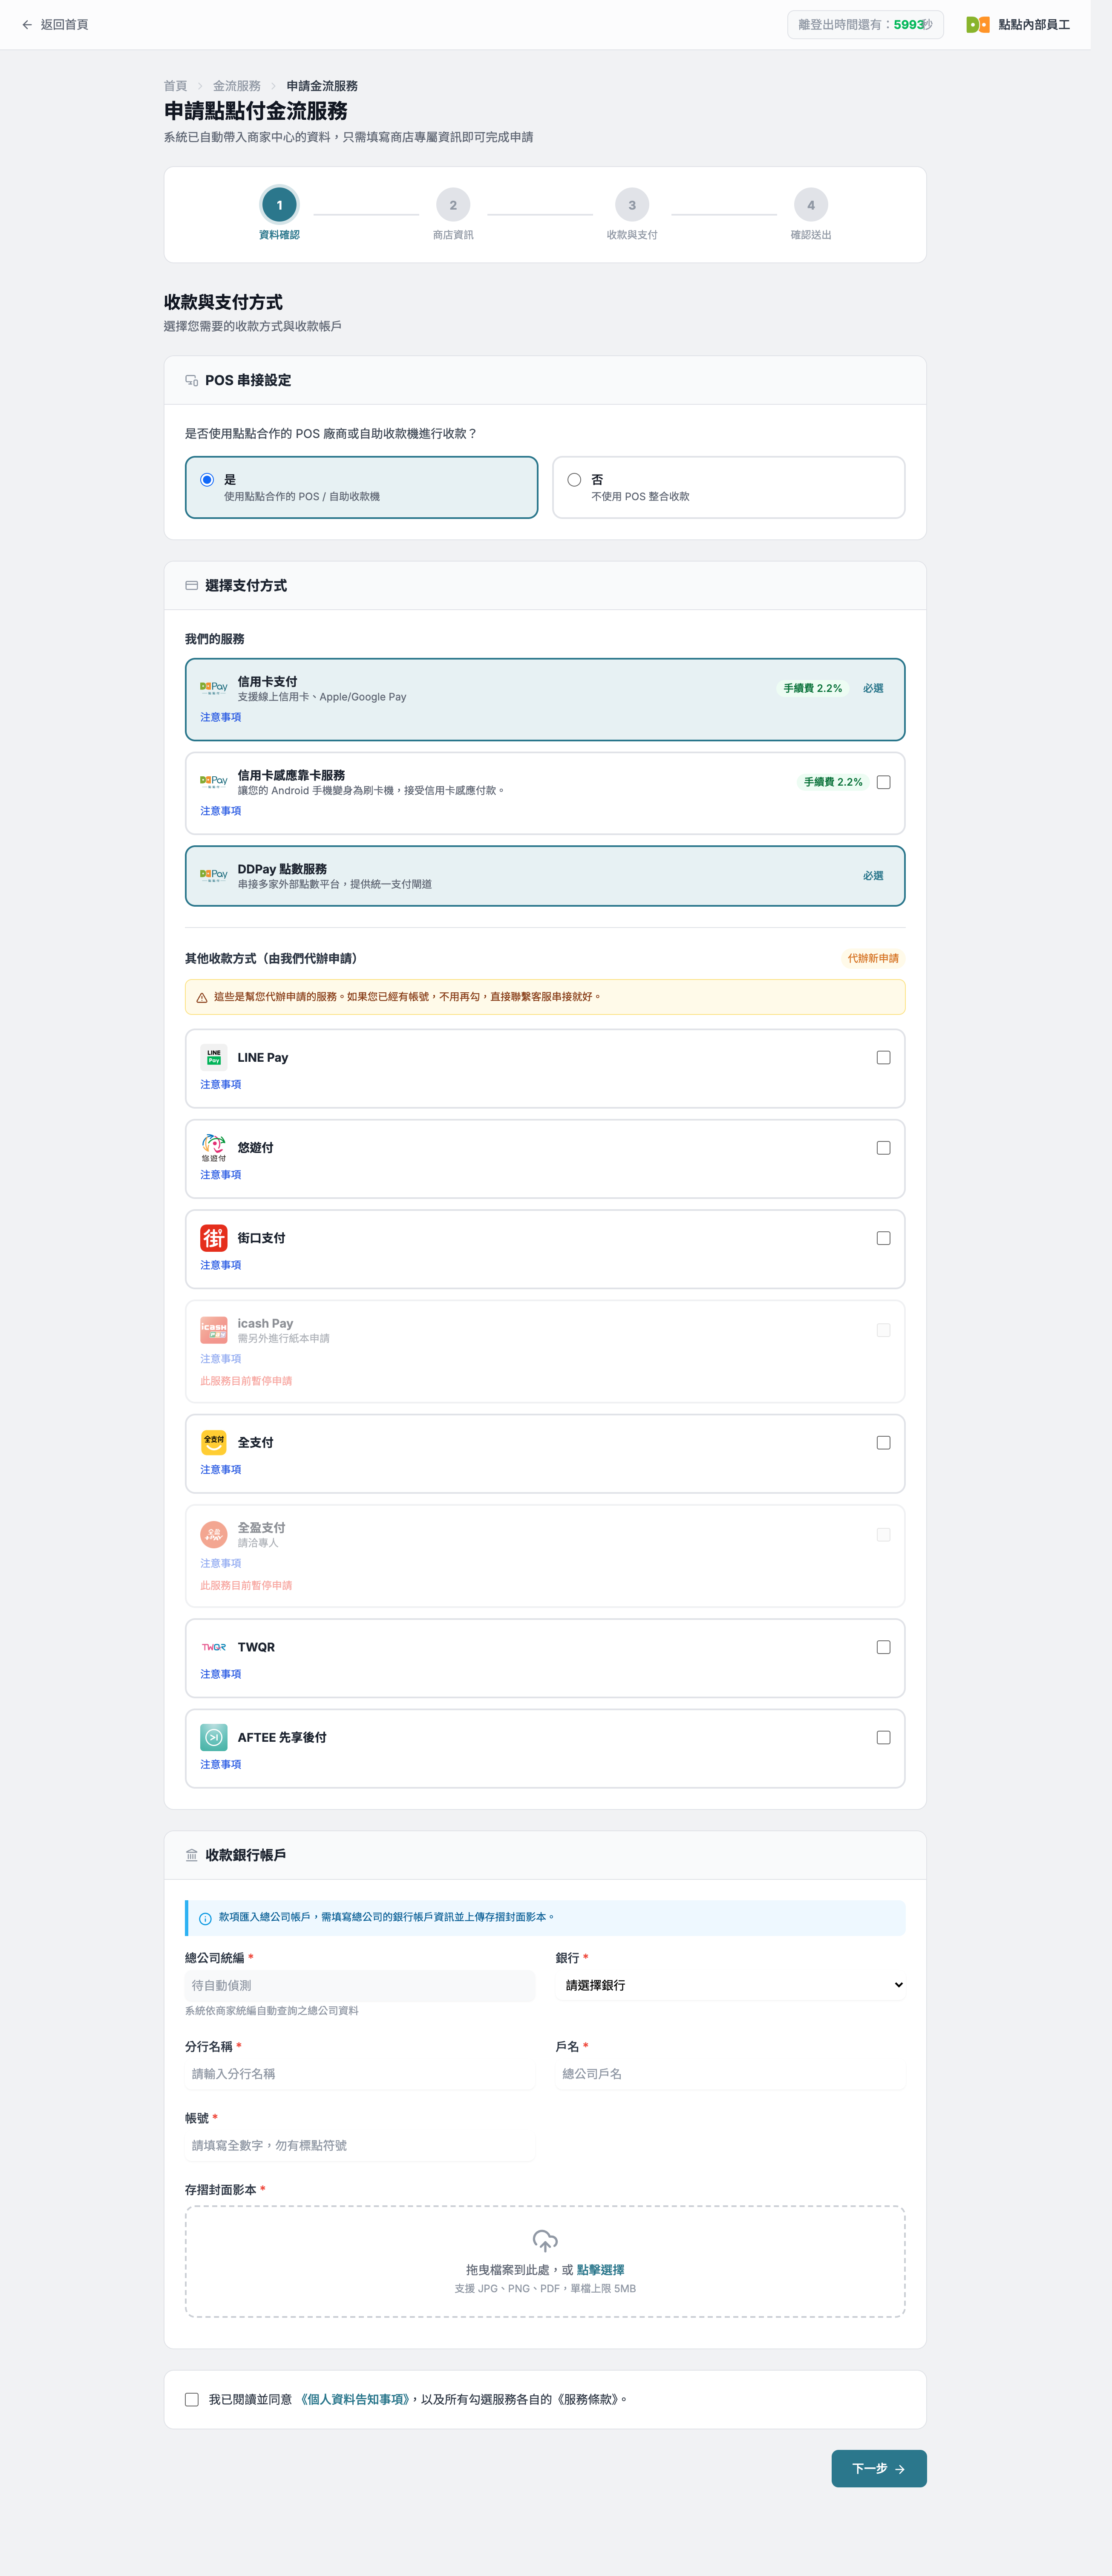
Task: Enable the LINE Pay checkbox
Action: [x=883, y=1057]
